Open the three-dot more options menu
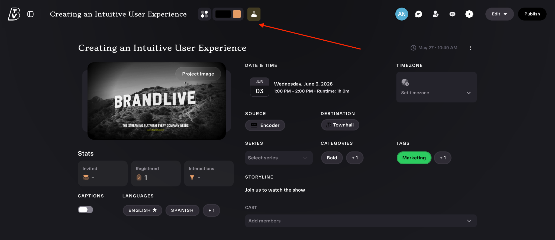 tap(470, 48)
